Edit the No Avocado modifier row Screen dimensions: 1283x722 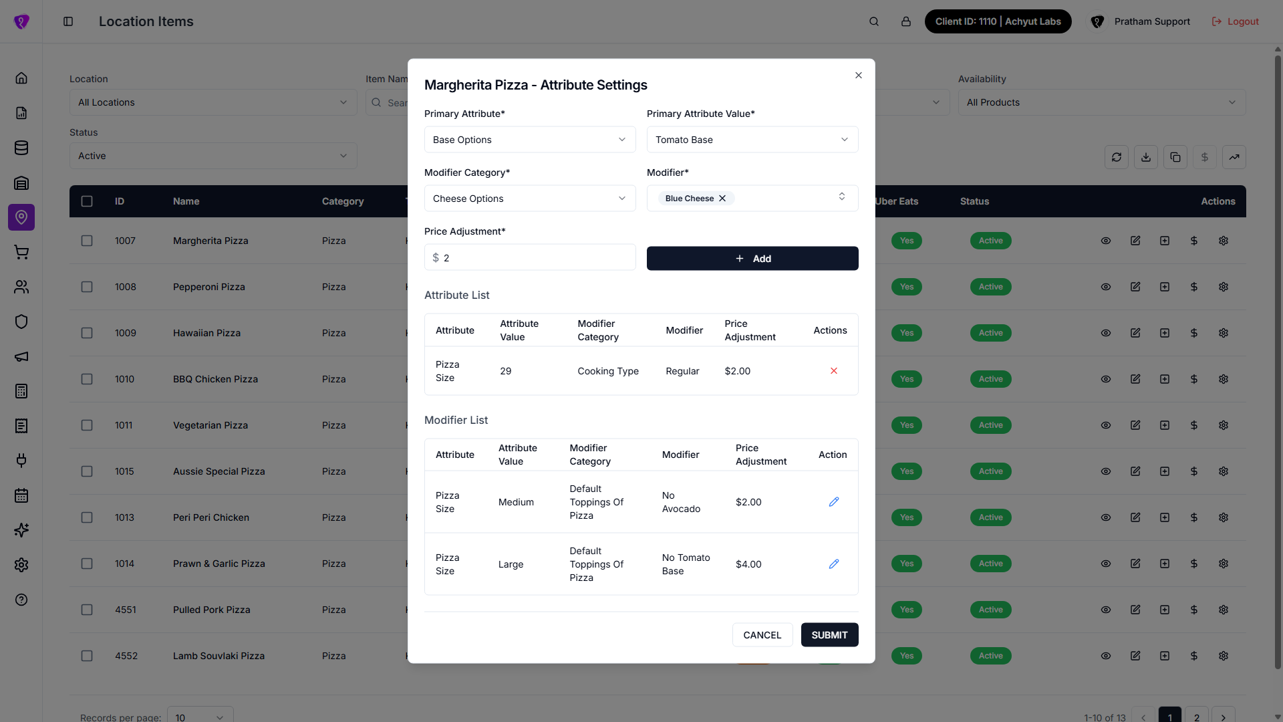[x=834, y=502]
